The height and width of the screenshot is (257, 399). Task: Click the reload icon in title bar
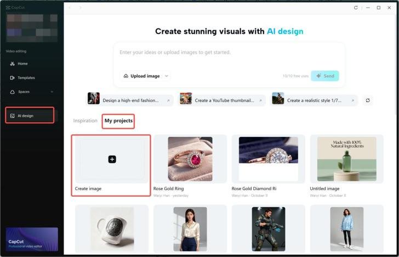pyautogui.click(x=356, y=8)
